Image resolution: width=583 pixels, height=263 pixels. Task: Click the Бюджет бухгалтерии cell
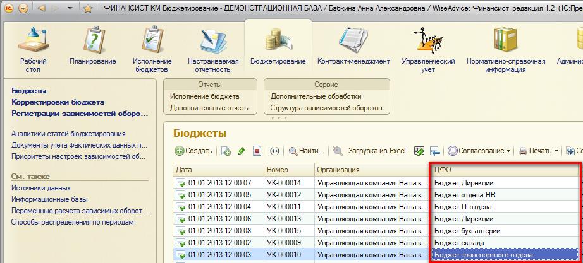point(505,231)
